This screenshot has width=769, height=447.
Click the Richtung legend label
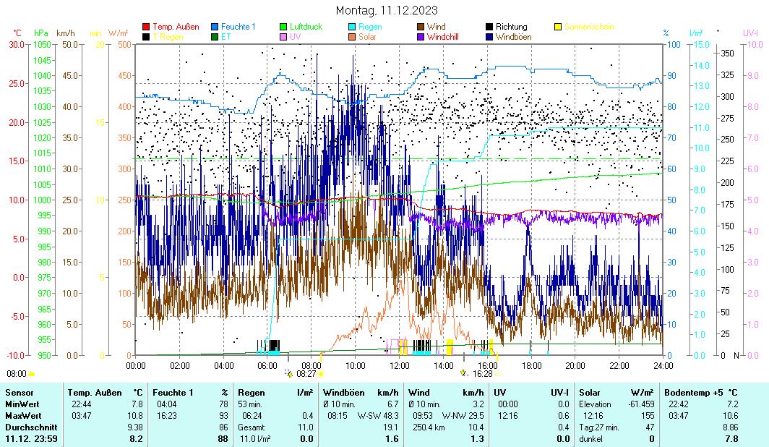click(x=511, y=27)
